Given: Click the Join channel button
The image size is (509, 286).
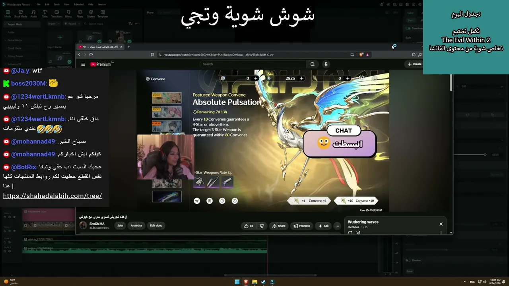Looking at the screenshot, I should [x=120, y=226].
